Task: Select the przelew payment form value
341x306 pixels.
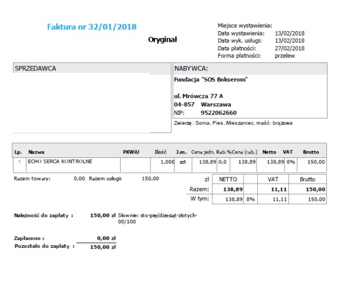Action: click(285, 56)
